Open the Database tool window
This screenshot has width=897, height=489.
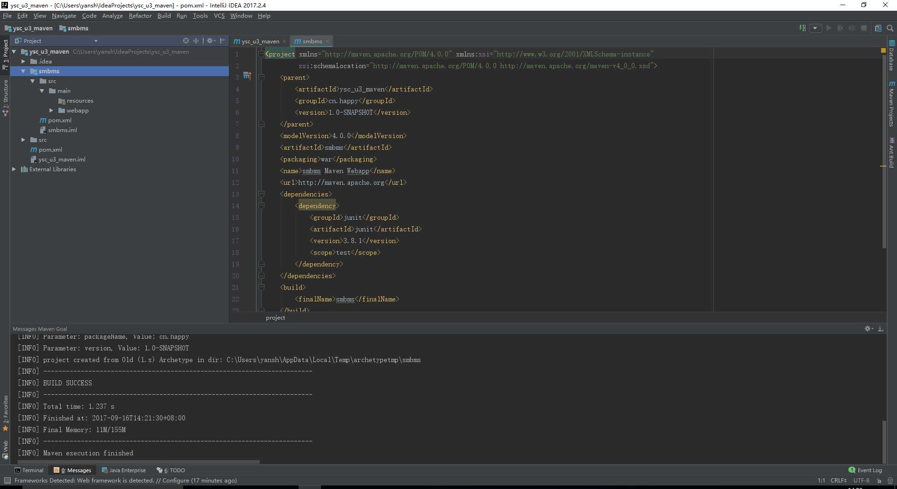[x=891, y=55]
